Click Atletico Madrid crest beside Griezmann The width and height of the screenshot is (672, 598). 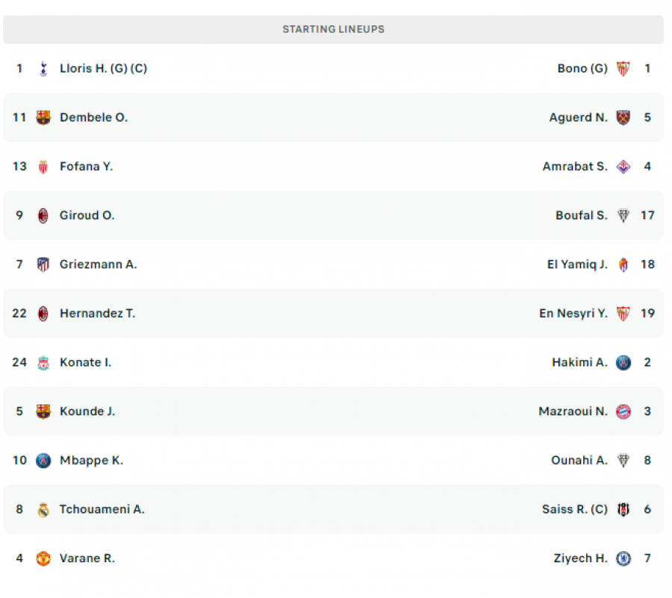tap(43, 265)
